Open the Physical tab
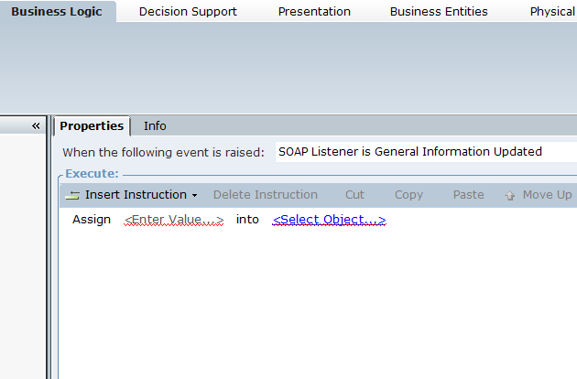Screen dimensions: 577x379 (x=552, y=12)
